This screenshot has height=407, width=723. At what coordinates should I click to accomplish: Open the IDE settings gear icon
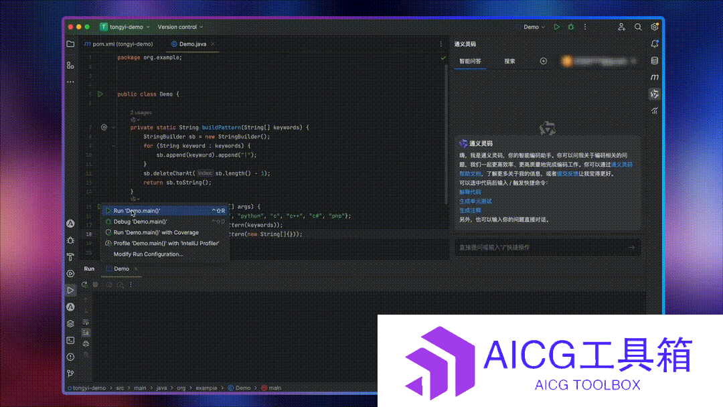[654, 27]
